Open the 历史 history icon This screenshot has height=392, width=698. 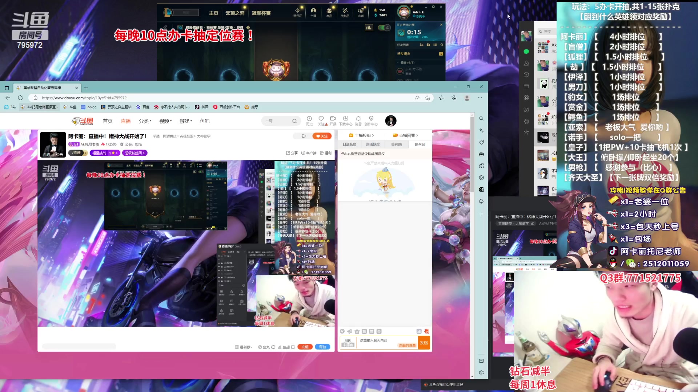[309, 119]
